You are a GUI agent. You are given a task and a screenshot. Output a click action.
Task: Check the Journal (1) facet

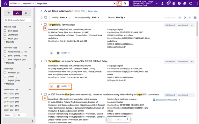[x=5, y=34]
